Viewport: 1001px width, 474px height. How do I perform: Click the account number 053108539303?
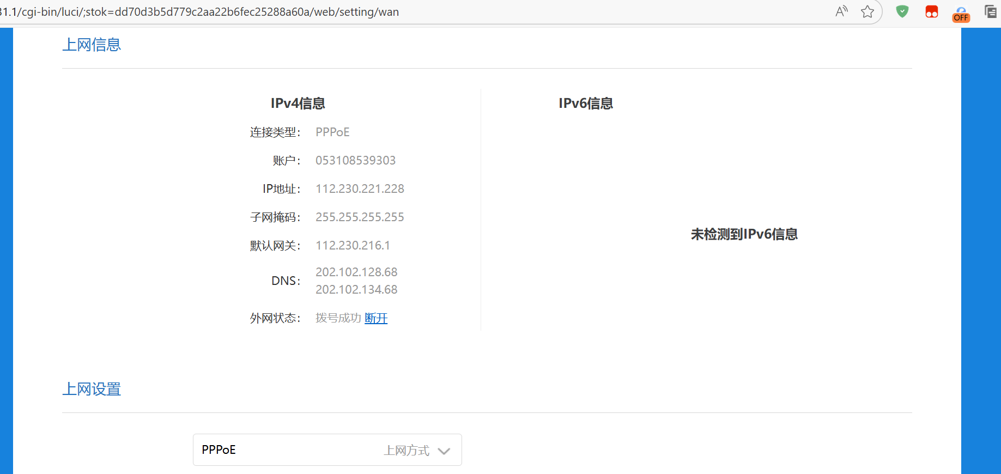pos(356,161)
